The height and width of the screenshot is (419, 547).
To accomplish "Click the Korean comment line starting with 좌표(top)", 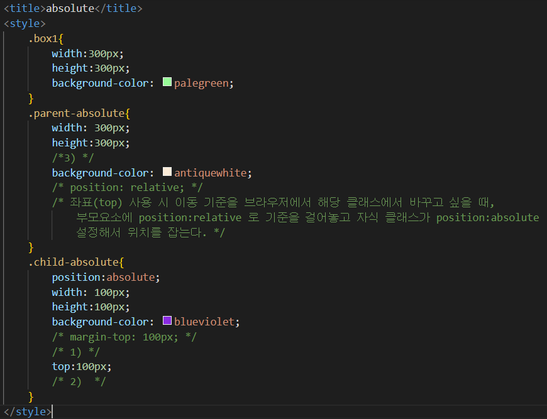I will tap(273, 202).
